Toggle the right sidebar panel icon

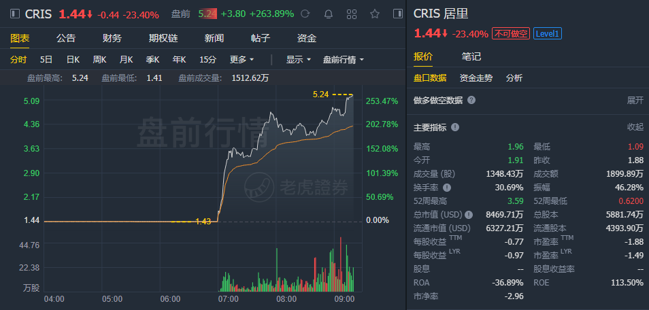click(397, 14)
